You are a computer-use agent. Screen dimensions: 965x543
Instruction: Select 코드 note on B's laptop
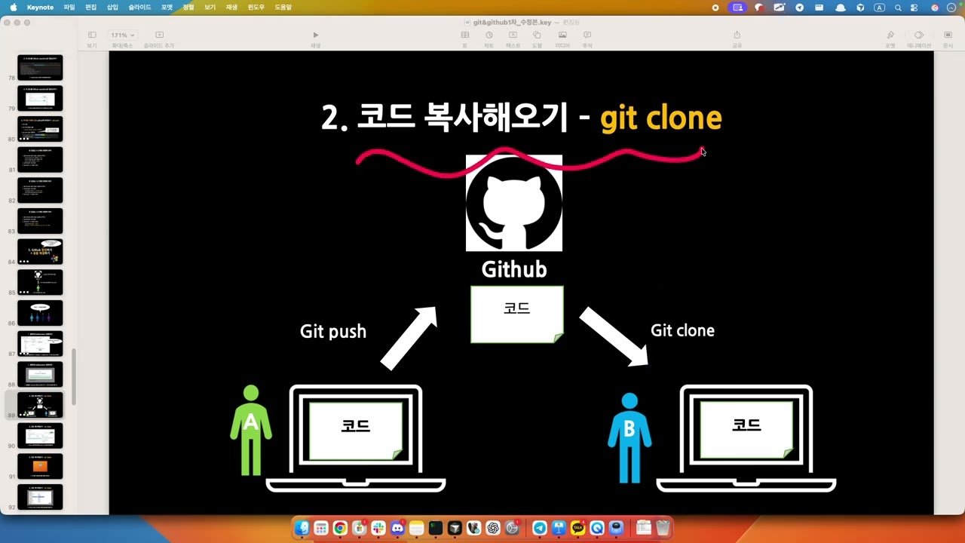coord(746,430)
